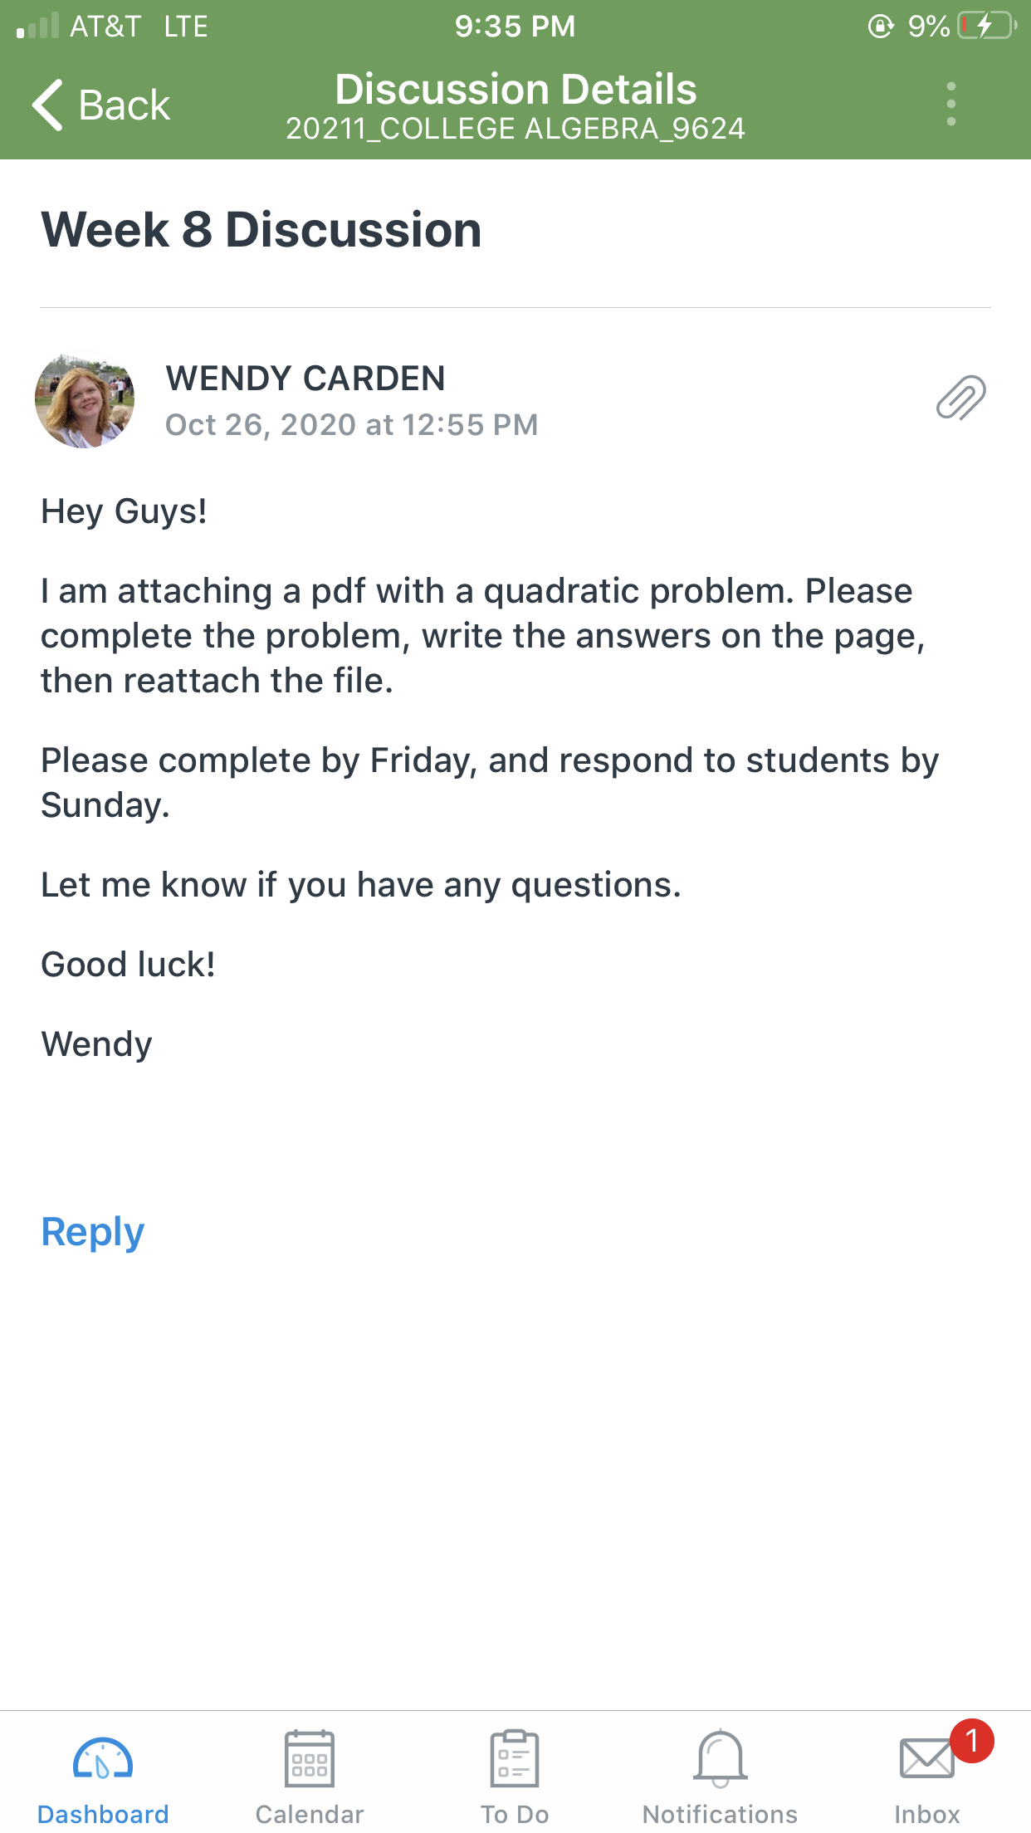Tap the battery charging indicator
Viewport: 1031px width, 1833px height.
[987, 26]
